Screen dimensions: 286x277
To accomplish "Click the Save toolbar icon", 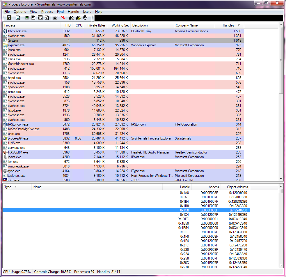I will pyautogui.click(x=9, y=18).
